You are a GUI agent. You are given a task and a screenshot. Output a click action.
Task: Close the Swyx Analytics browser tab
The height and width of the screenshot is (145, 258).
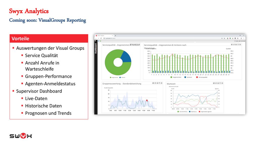coord(113,35)
